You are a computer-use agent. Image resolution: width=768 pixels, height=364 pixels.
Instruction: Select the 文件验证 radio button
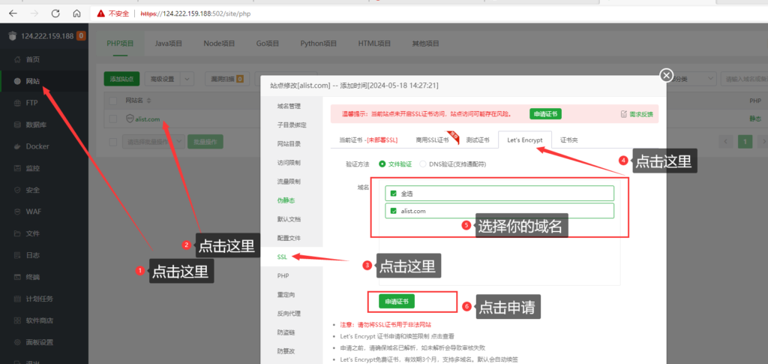point(382,164)
